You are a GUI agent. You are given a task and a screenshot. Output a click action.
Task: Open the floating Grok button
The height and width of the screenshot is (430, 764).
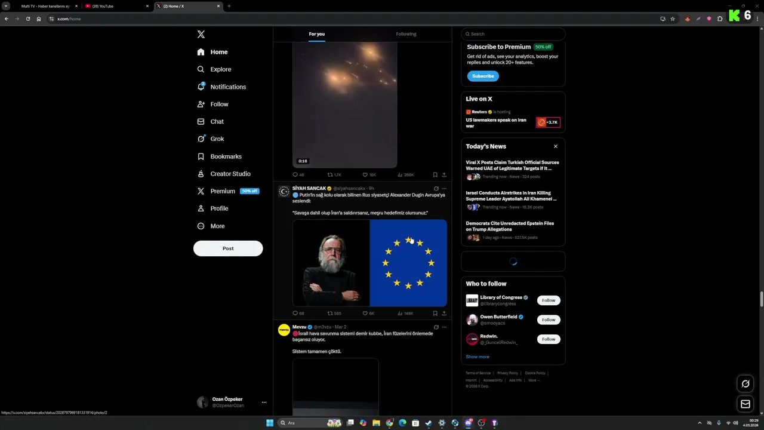pos(745,383)
